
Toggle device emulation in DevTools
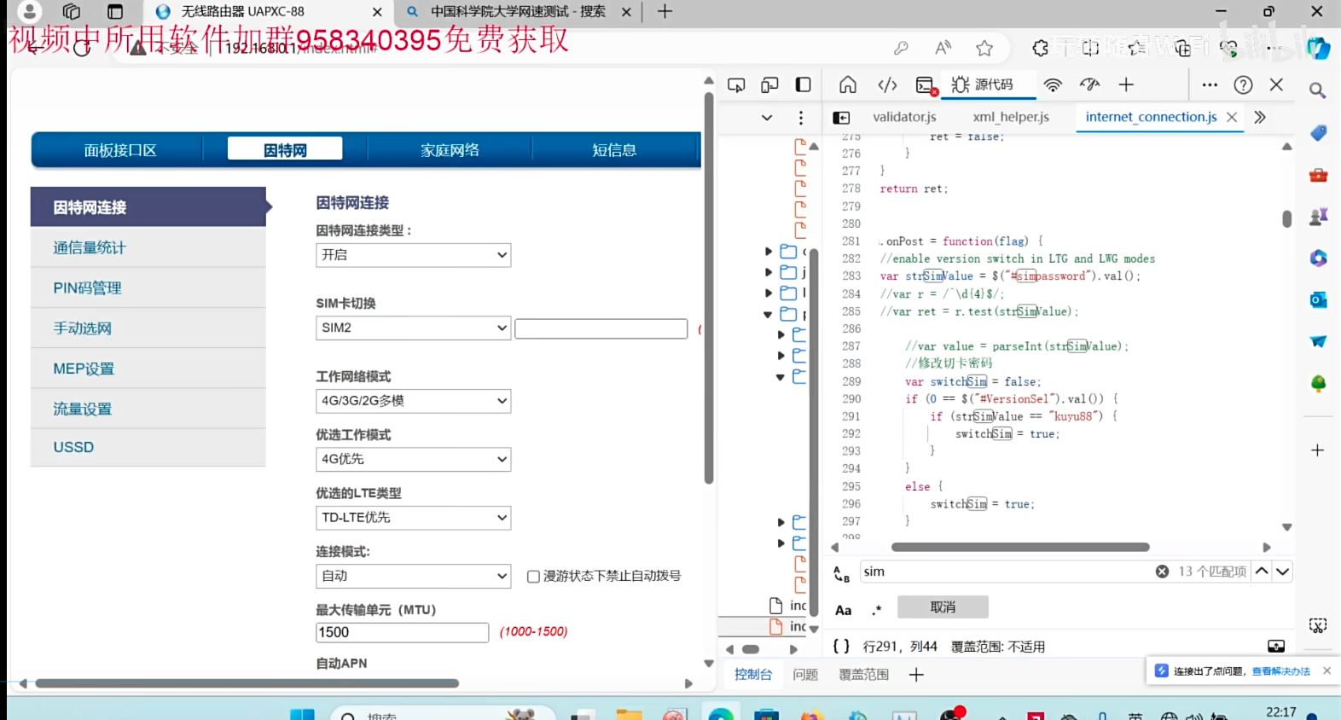click(x=769, y=84)
